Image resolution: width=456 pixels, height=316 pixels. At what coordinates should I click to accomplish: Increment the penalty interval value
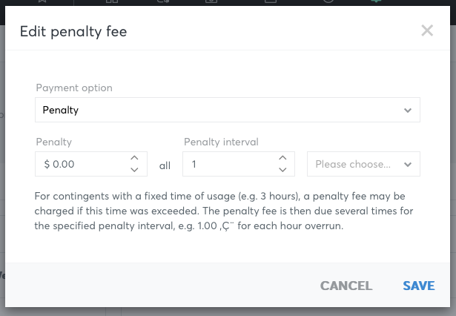coord(282,158)
